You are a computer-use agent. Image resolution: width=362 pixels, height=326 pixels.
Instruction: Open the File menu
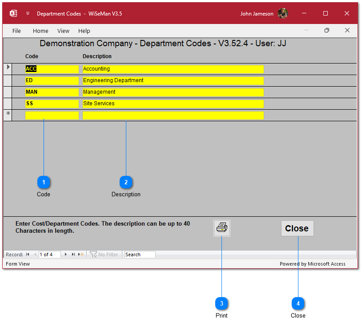pos(16,31)
